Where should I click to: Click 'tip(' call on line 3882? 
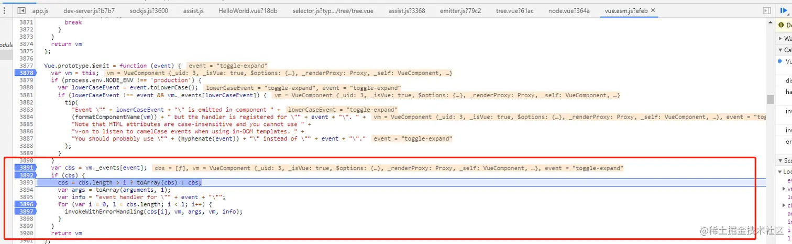pos(72,102)
